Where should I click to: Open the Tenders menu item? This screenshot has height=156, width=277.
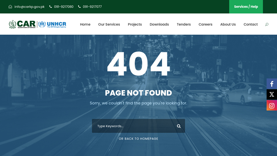pyautogui.click(x=184, y=24)
